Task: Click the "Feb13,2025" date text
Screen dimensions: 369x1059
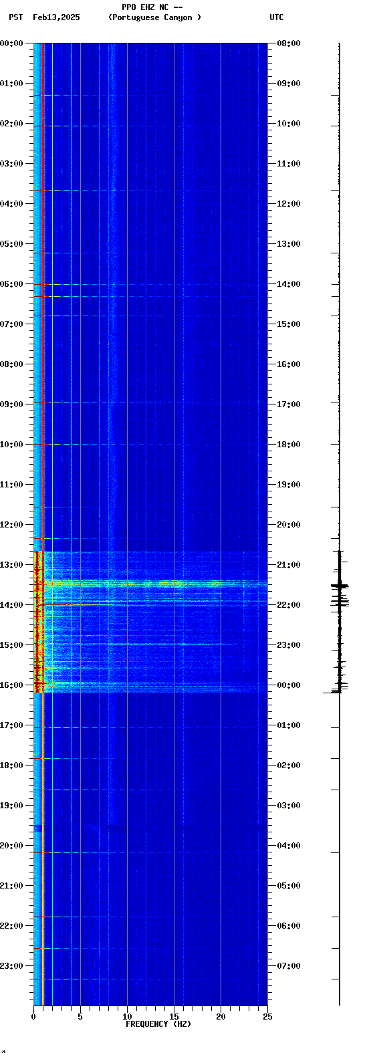Action: pyautogui.click(x=56, y=17)
